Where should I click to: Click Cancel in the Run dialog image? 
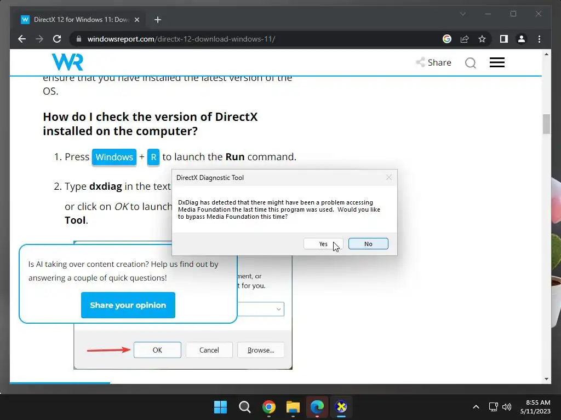click(x=209, y=350)
